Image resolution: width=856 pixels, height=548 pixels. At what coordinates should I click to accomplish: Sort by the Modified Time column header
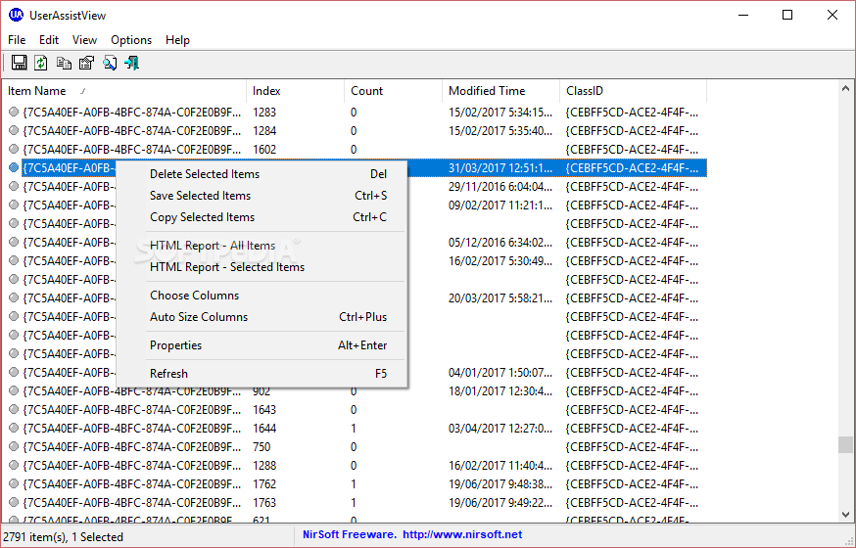pyautogui.click(x=501, y=91)
